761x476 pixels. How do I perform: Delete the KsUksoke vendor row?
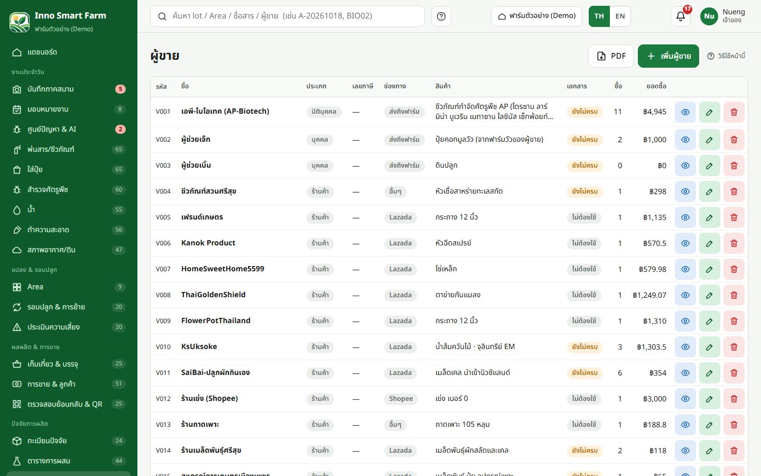[734, 347]
